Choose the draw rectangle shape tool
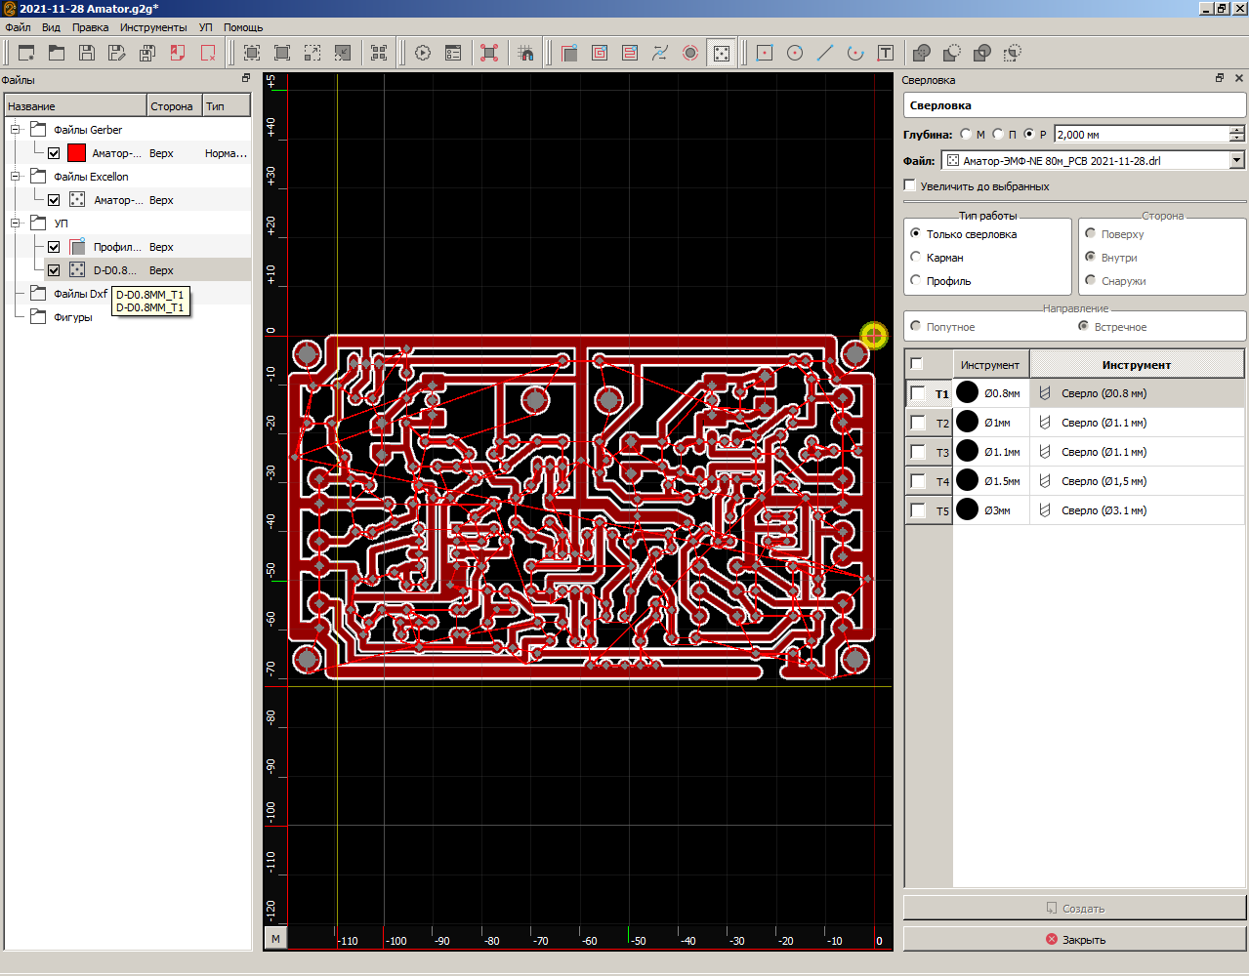The height and width of the screenshot is (976, 1249). (x=765, y=53)
